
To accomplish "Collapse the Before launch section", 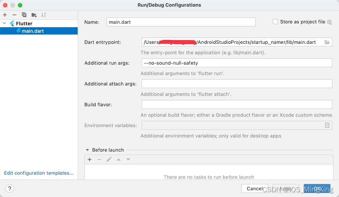I will pos(87,150).
